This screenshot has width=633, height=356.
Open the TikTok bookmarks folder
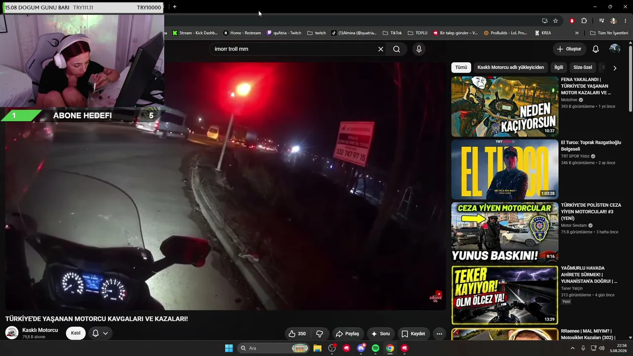392,33
